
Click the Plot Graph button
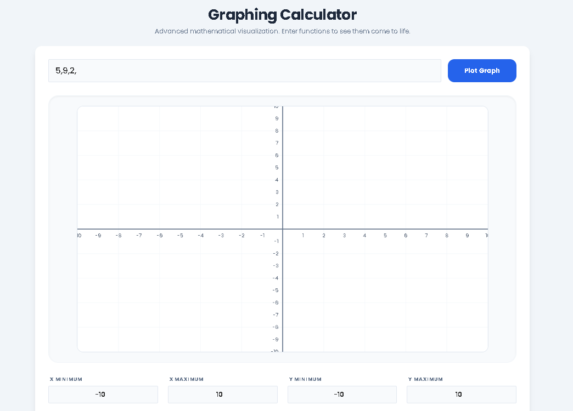pos(481,71)
